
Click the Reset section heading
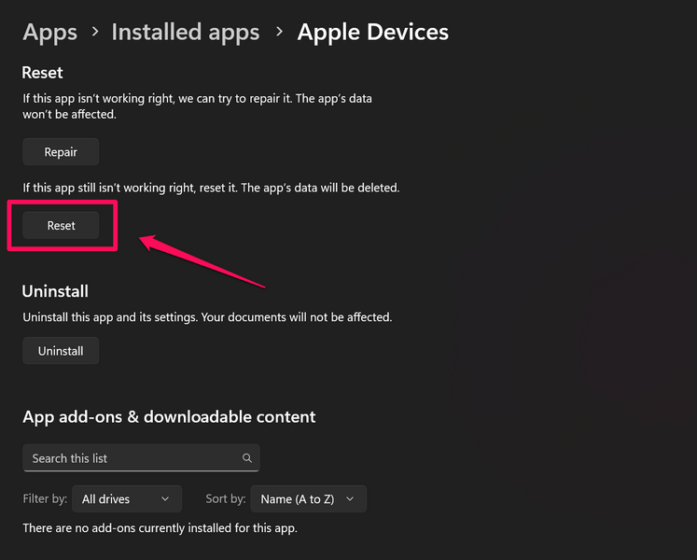(43, 72)
